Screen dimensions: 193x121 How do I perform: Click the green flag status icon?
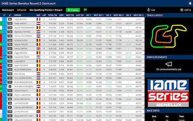(85, 10)
